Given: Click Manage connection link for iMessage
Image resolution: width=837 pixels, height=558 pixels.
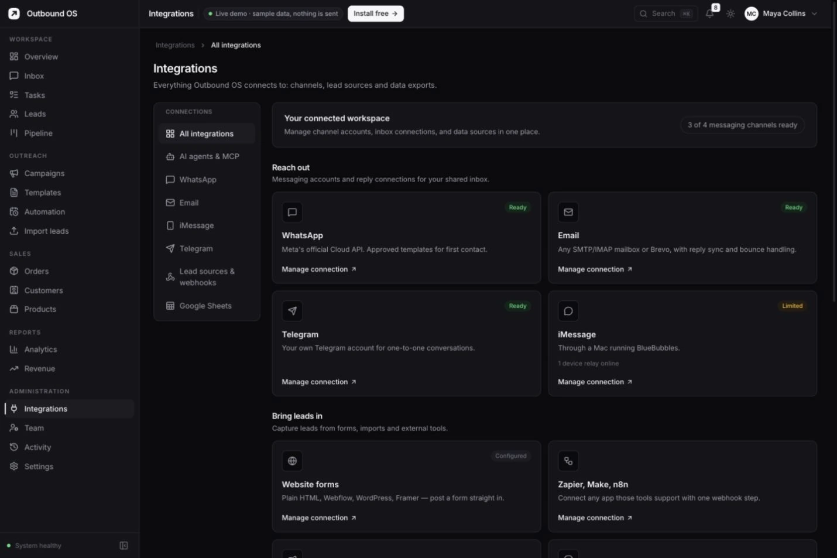Looking at the screenshot, I should click(x=595, y=382).
